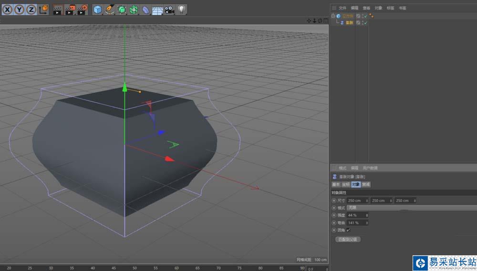
Task: Adjust the 弯曲 141% stepper arrows
Action: click(367, 222)
